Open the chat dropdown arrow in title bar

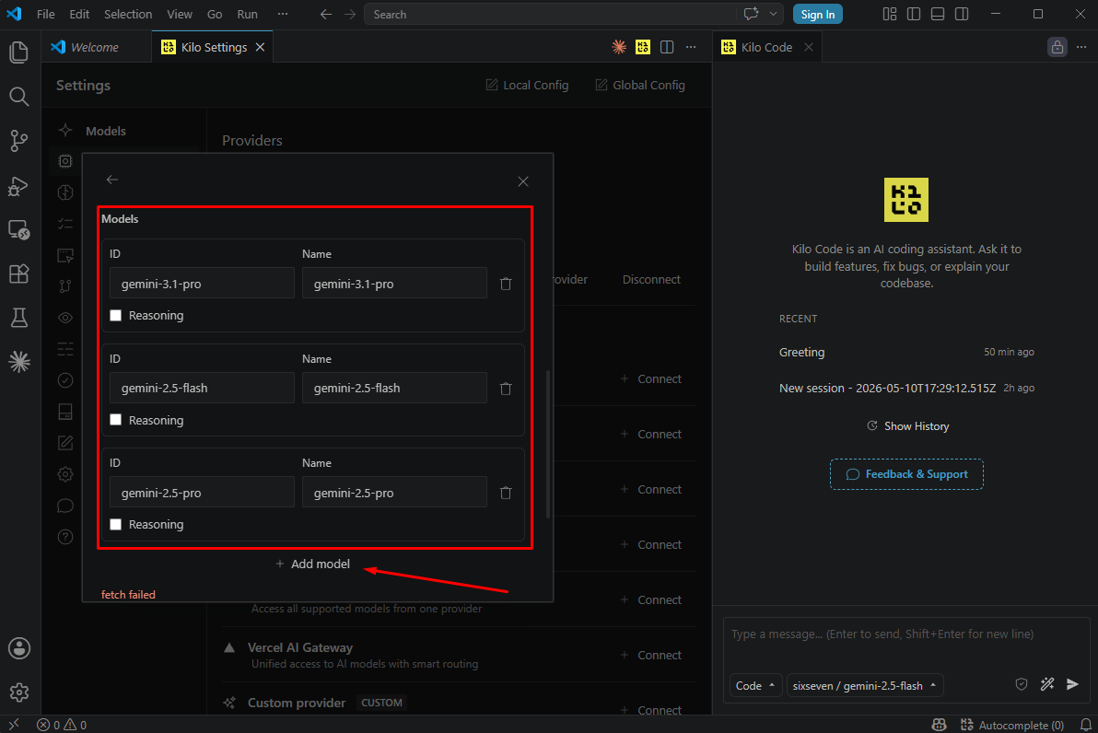tap(773, 14)
